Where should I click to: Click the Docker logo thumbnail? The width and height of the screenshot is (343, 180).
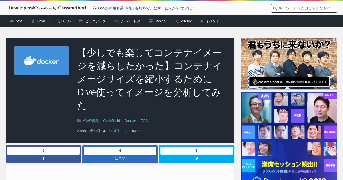click(41, 61)
